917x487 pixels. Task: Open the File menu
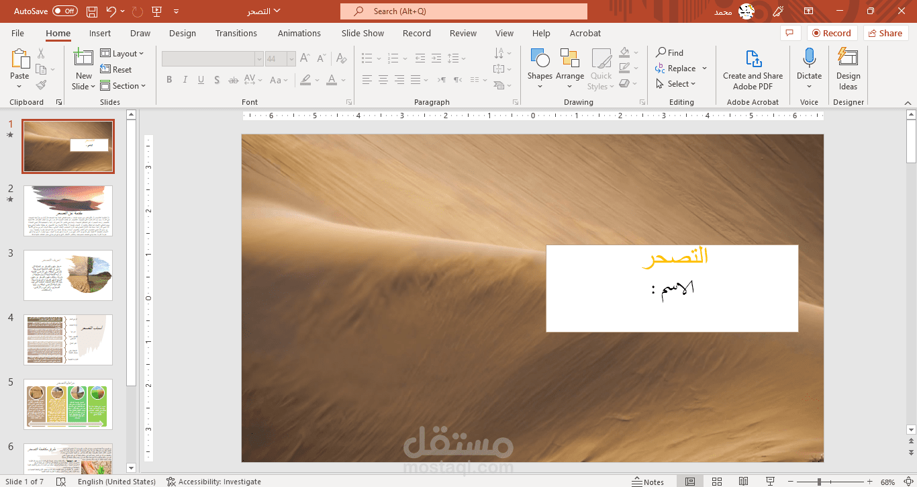pyautogui.click(x=17, y=33)
